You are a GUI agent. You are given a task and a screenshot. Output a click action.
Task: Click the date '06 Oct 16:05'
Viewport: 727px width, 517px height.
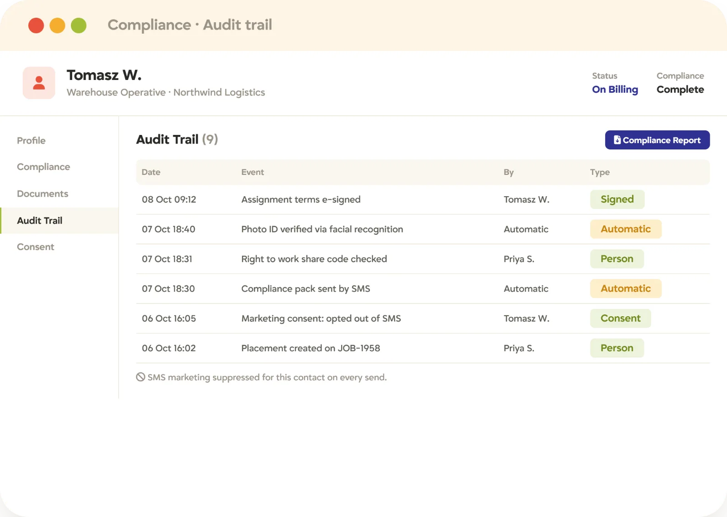coord(169,318)
